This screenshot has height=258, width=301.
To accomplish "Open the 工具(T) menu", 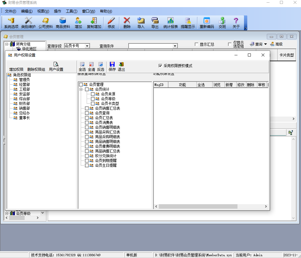I will pyautogui.click(x=71, y=11).
